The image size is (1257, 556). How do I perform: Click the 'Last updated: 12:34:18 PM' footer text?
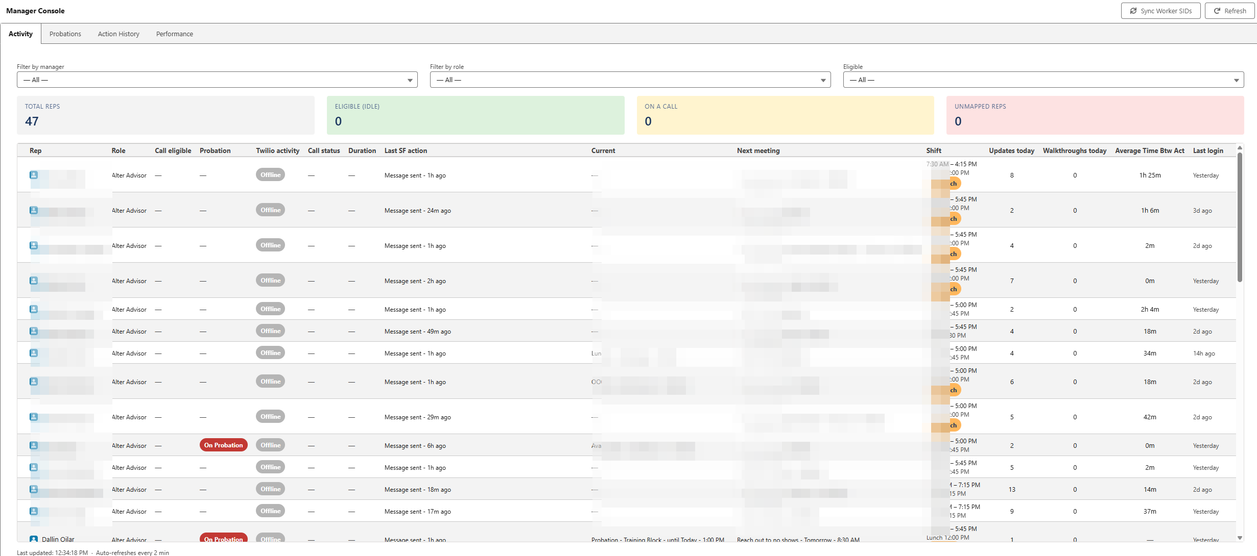pos(52,552)
